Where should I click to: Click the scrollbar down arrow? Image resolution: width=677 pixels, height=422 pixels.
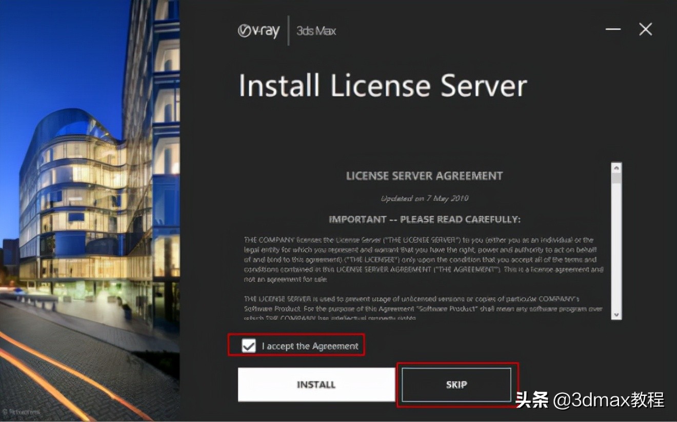[x=616, y=314]
